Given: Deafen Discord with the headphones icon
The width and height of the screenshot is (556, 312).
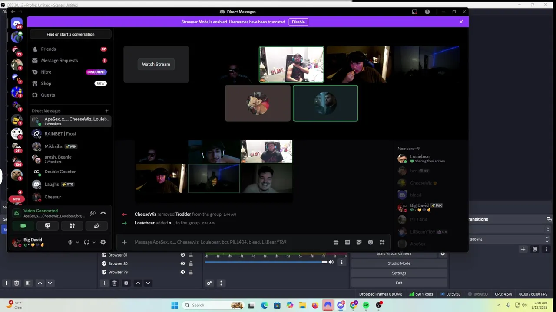Looking at the screenshot, I should (x=86, y=242).
